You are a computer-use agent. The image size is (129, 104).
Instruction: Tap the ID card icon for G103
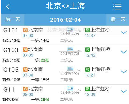coord(70,49)
